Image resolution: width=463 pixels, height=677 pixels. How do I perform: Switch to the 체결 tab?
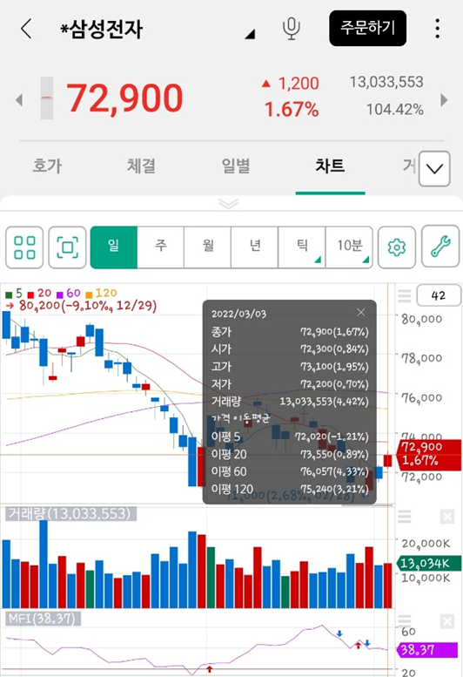(x=141, y=166)
